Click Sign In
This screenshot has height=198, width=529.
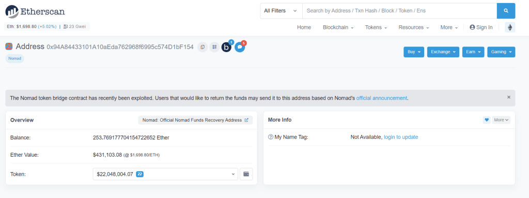click(481, 27)
